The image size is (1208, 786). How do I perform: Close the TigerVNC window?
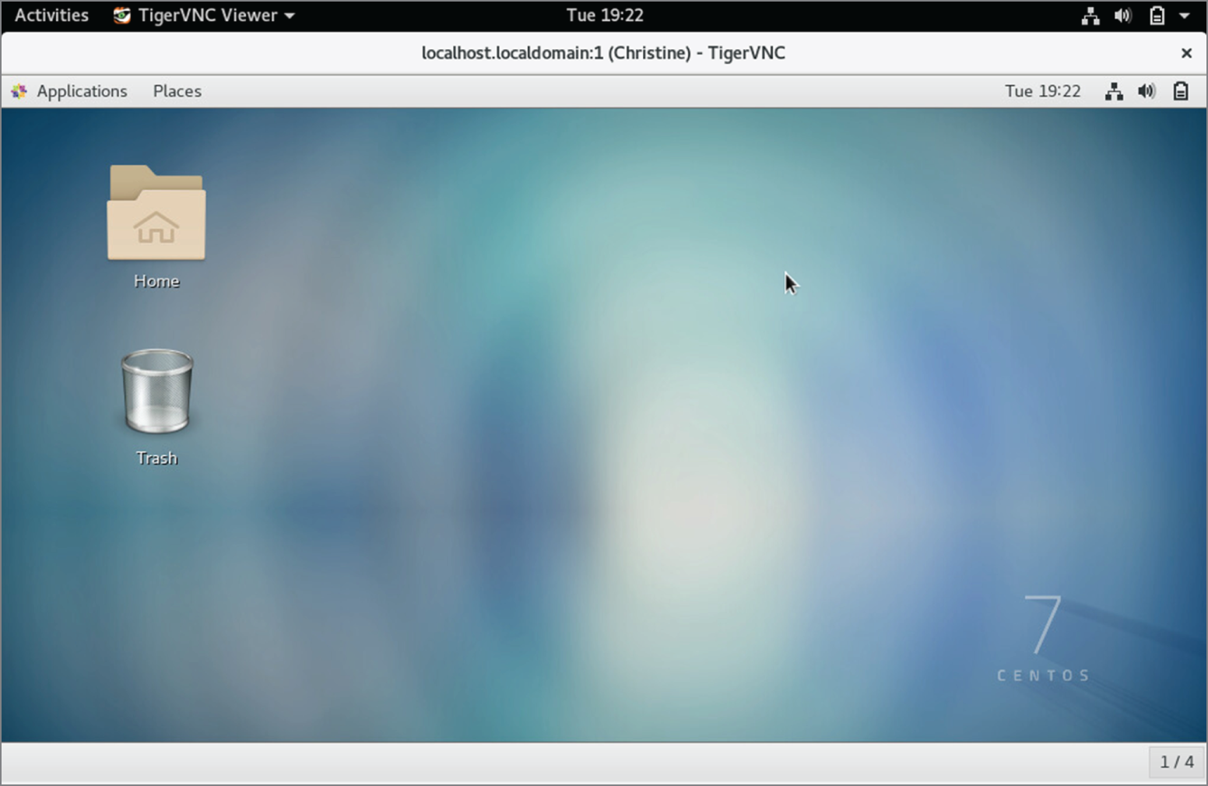pos(1186,53)
